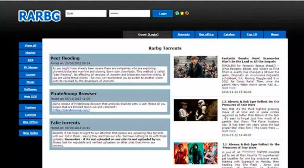Open the Fantastic Beasts article thumbnail

coord(196,67)
